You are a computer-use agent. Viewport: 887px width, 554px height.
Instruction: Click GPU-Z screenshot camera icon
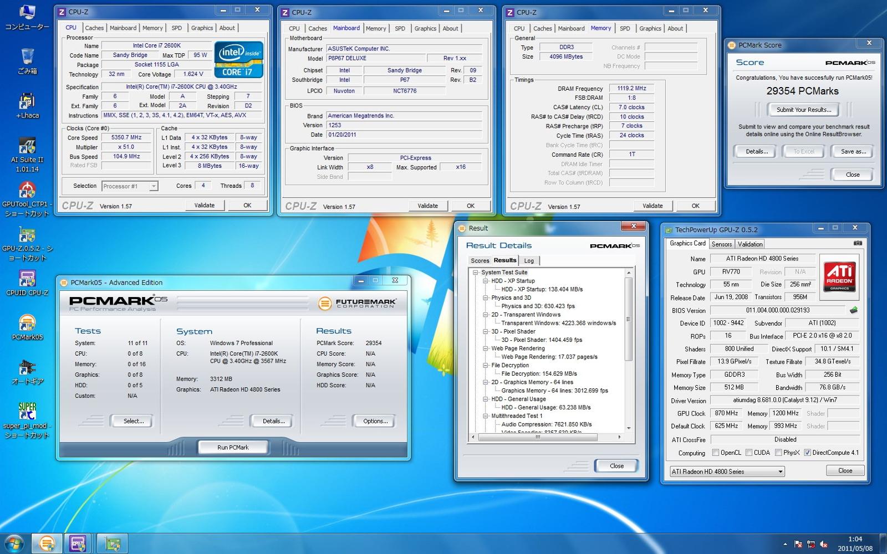click(x=858, y=243)
